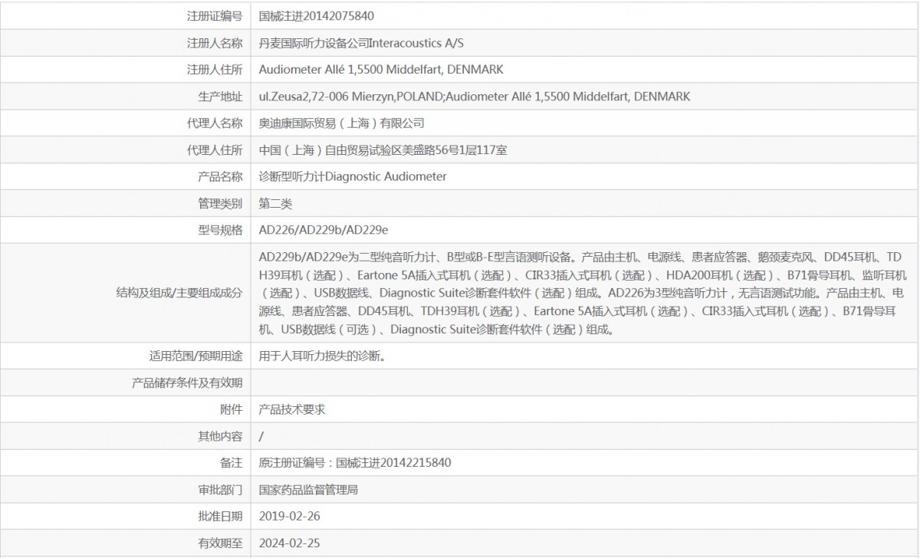This screenshot has height=558, width=920.
Task: Select the registrant address value in 注册人住所 row
Action: coord(381,69)
